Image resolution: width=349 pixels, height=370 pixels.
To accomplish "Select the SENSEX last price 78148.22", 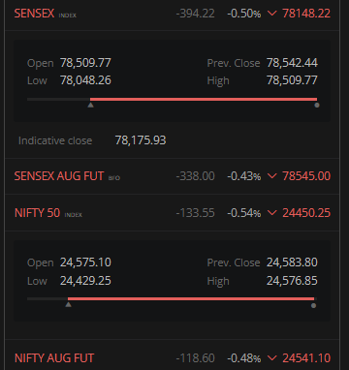I will pyautogui.click(x=306, y=14).
